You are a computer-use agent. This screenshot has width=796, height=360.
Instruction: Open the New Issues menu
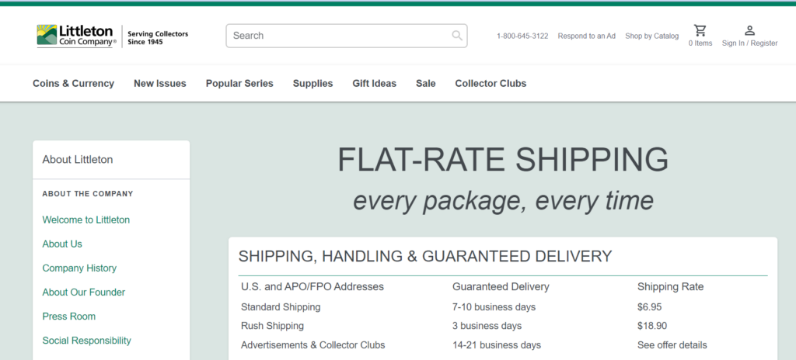pos(160,84)
